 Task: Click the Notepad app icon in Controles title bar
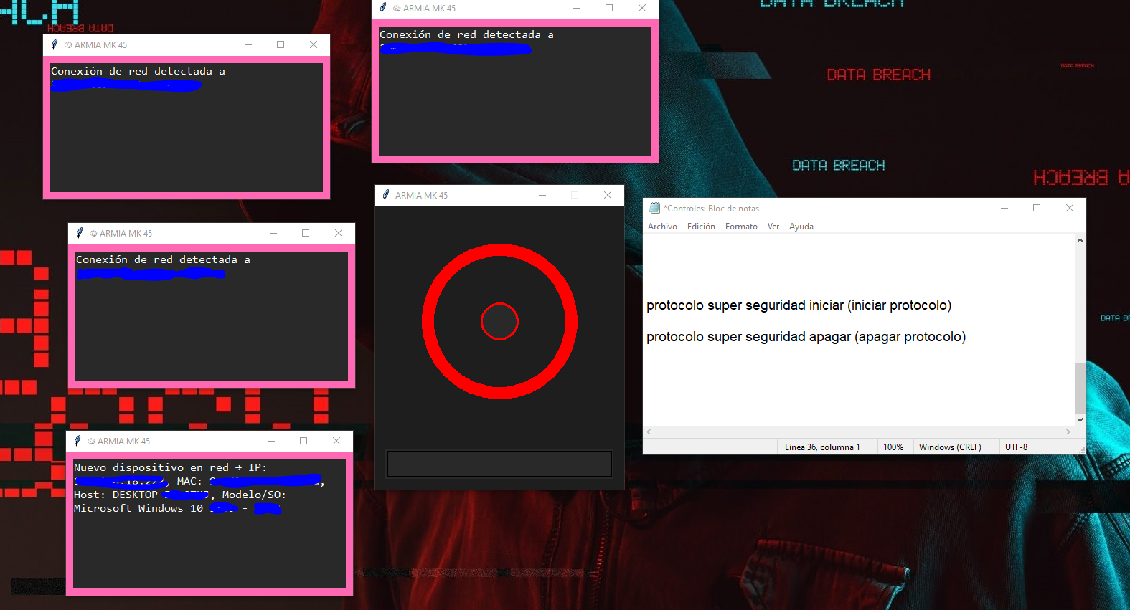coord(654,208)
